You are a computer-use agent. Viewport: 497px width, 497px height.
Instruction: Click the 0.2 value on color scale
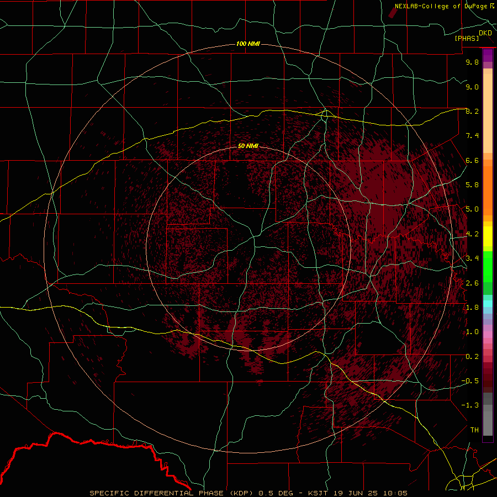click(x=472, y=357)
